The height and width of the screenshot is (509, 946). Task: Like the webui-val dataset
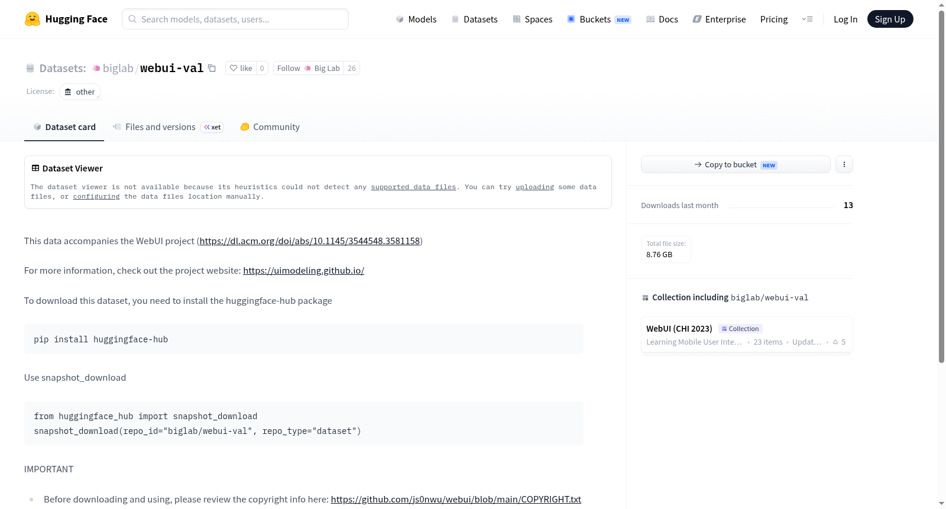click(x=241, y=68)
